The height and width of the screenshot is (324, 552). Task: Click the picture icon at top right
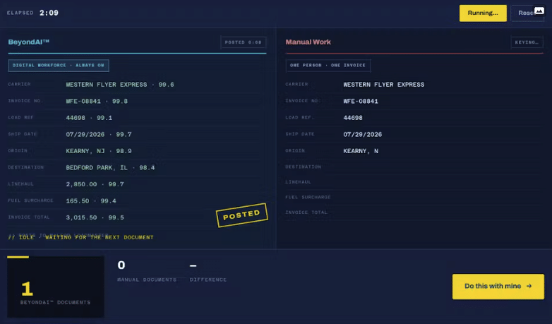tap(539, 11)
